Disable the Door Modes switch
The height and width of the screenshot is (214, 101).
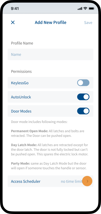[83, 111]
